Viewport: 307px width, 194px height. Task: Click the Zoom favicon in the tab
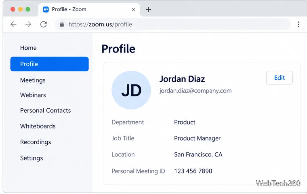click(x=46, y=9)
